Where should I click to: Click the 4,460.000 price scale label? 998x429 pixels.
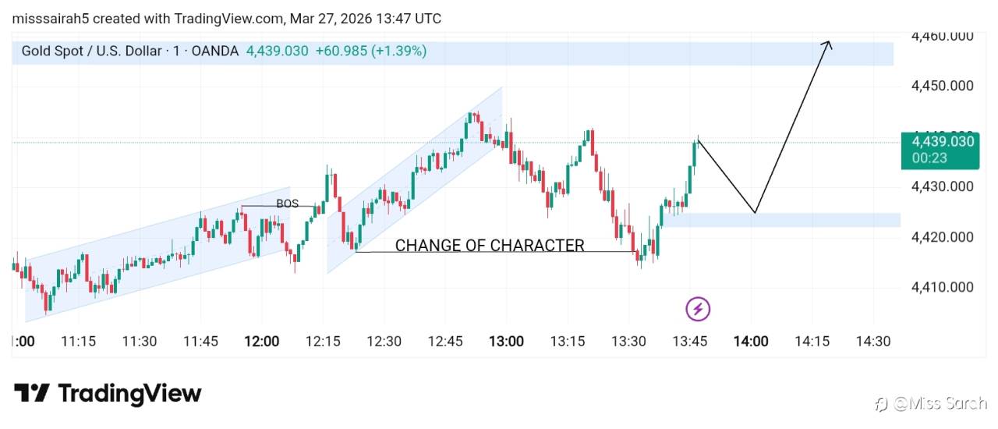pos(942,36)
